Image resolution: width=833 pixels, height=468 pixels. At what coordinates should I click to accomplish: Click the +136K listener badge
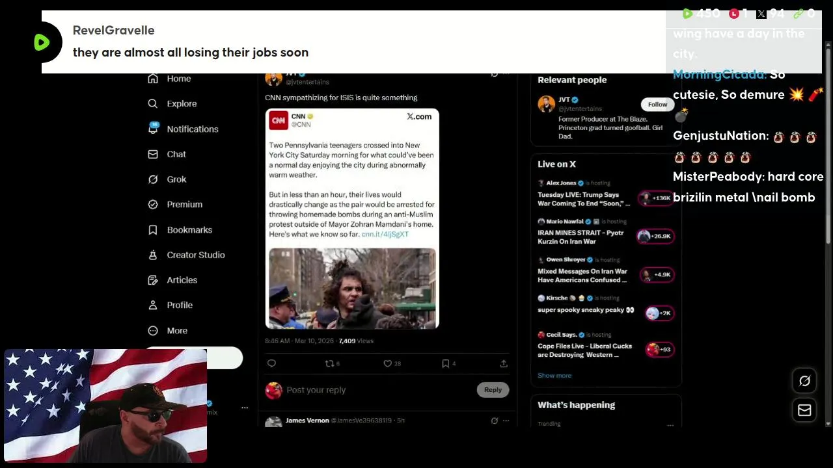657,198
